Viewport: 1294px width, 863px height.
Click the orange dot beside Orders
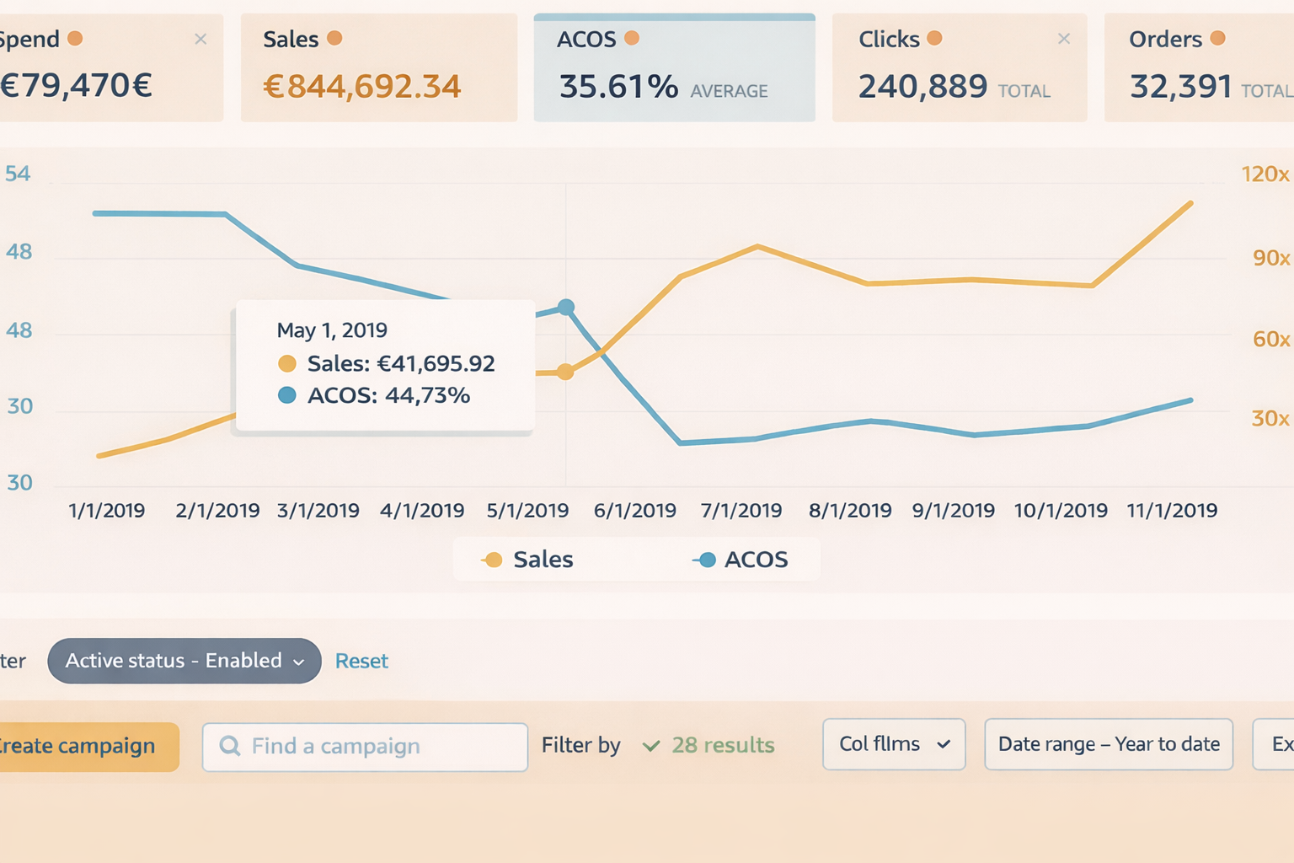coord(1217,38)
